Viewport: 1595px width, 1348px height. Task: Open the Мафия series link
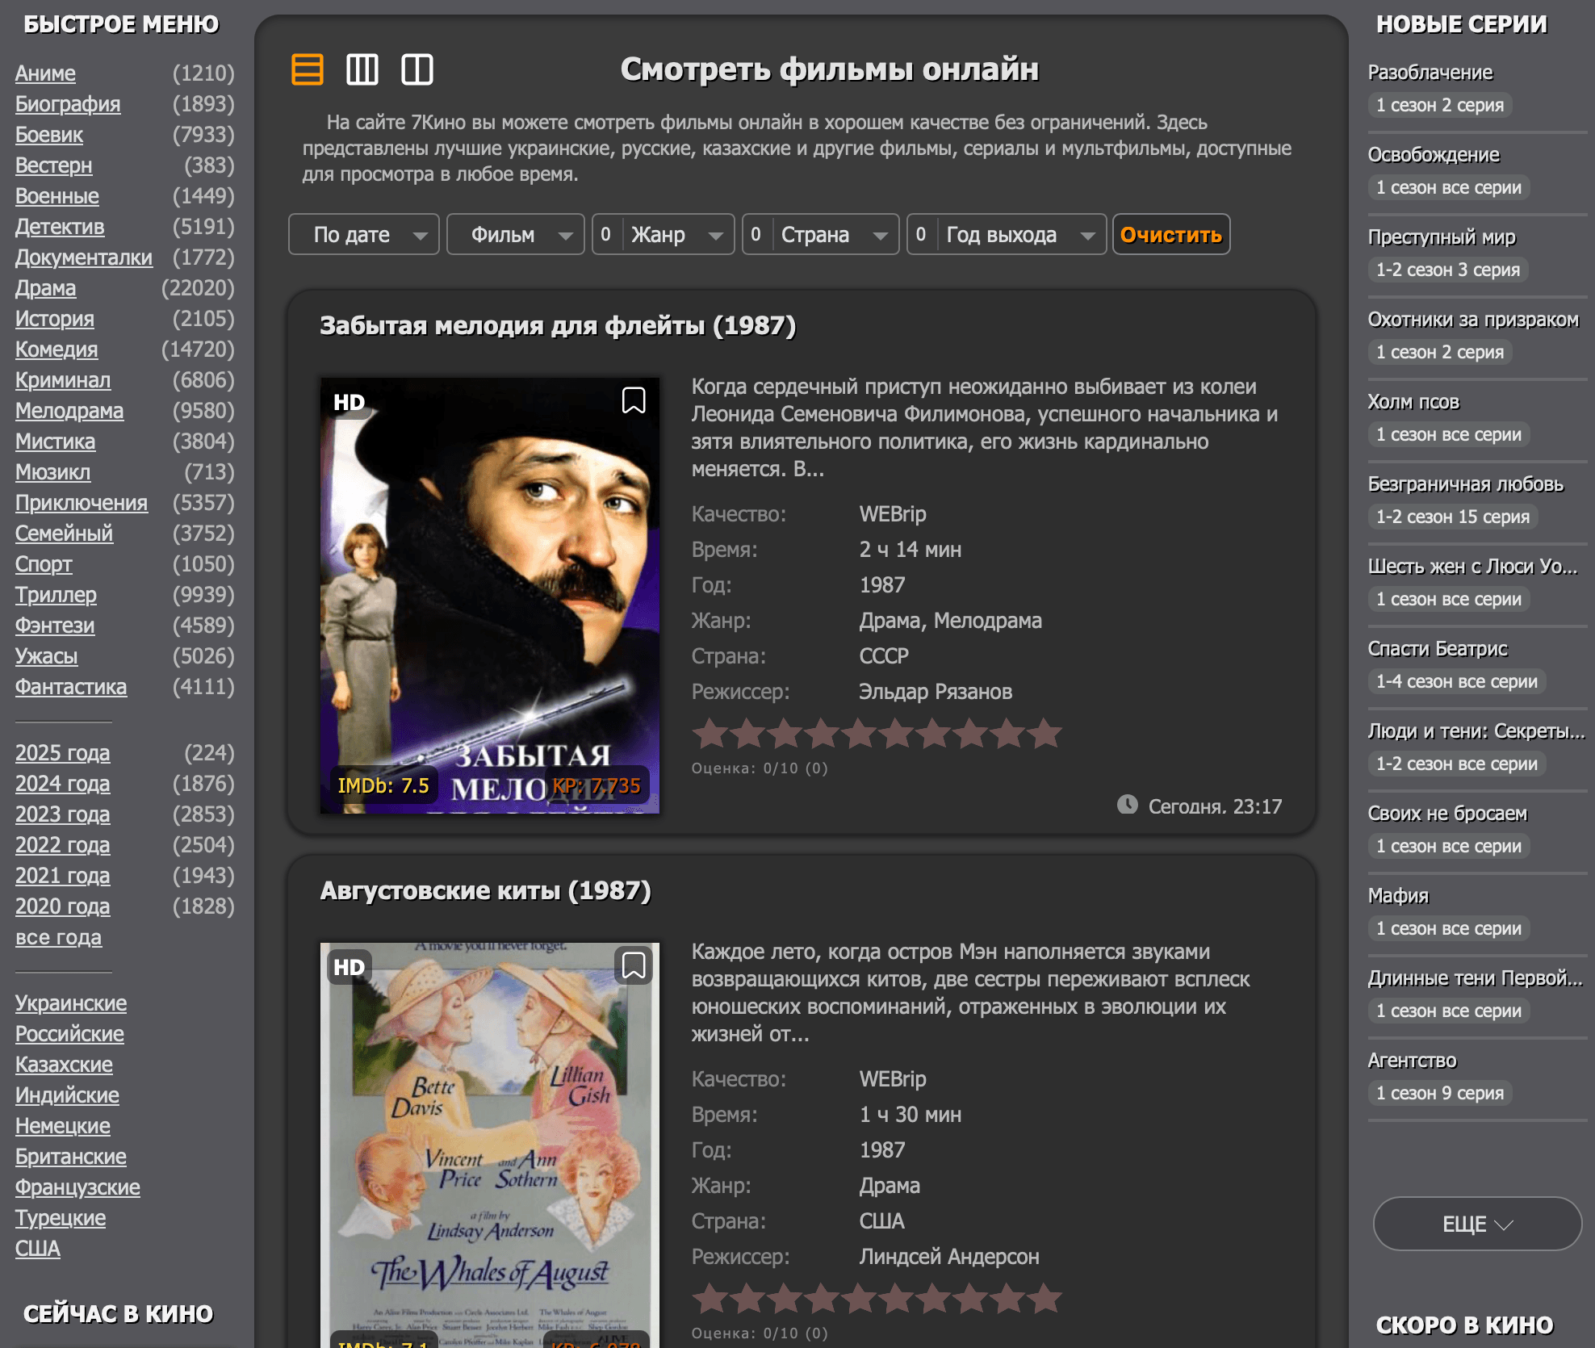[1398, 896]
